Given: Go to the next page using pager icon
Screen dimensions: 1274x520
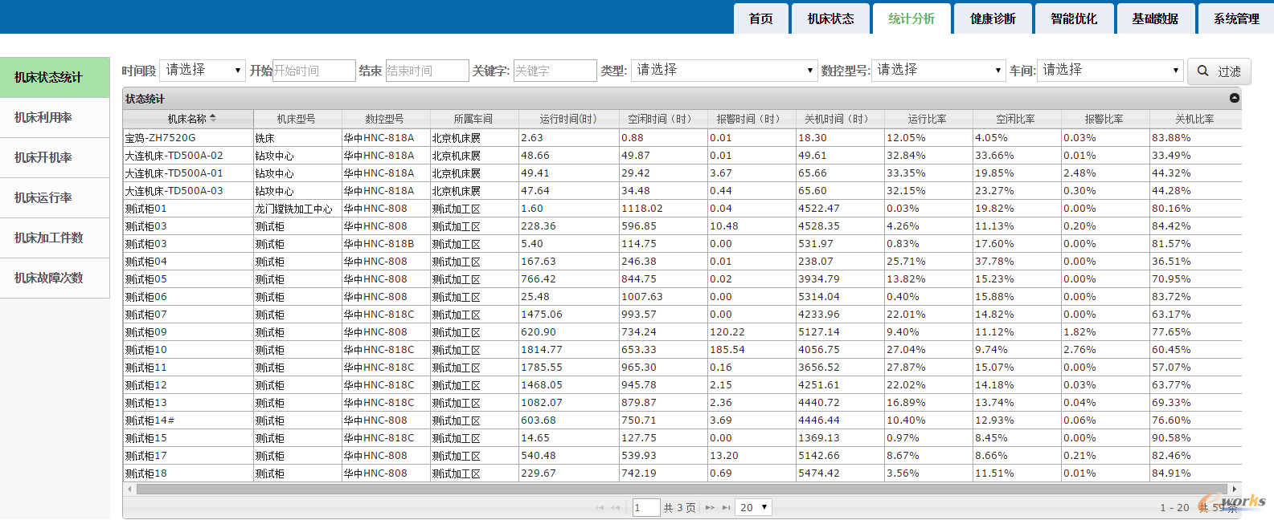Looking at the screenshot, I should coord(710,507).
